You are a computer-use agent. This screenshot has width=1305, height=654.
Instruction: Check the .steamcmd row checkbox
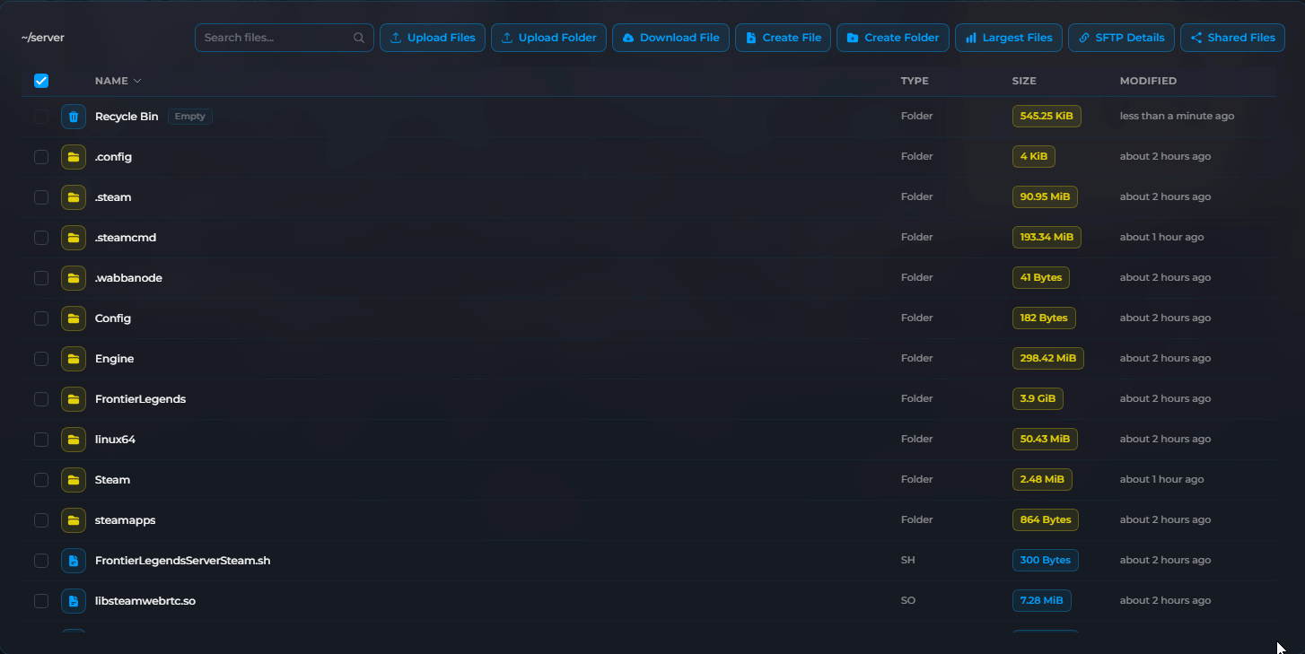coord(41,238)
